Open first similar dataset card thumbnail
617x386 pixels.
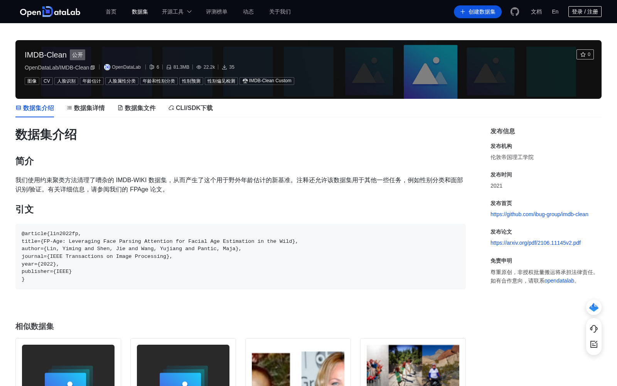[x=68, y=365]
